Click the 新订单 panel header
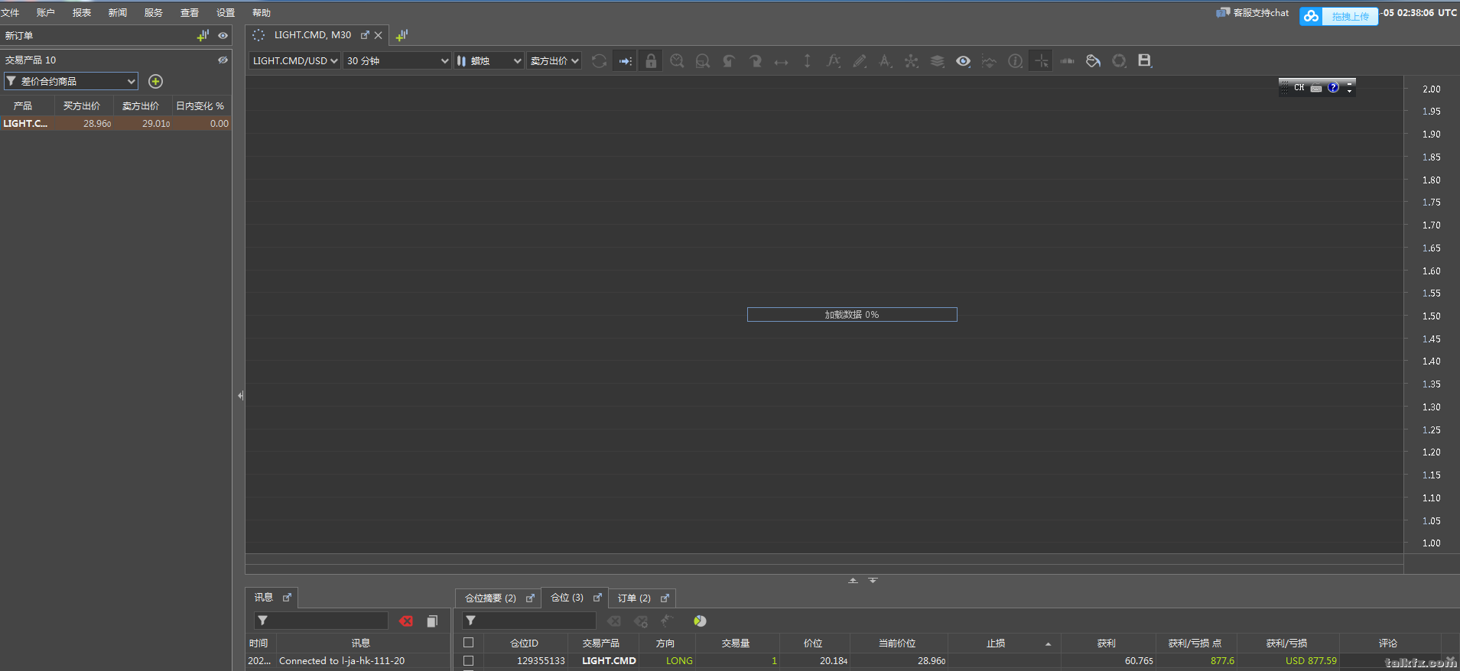1460x671 pixels. 115,35
